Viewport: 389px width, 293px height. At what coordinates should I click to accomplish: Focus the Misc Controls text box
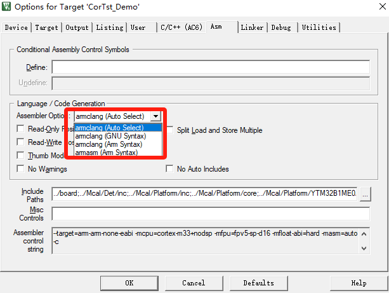click(x=211, y=214)
